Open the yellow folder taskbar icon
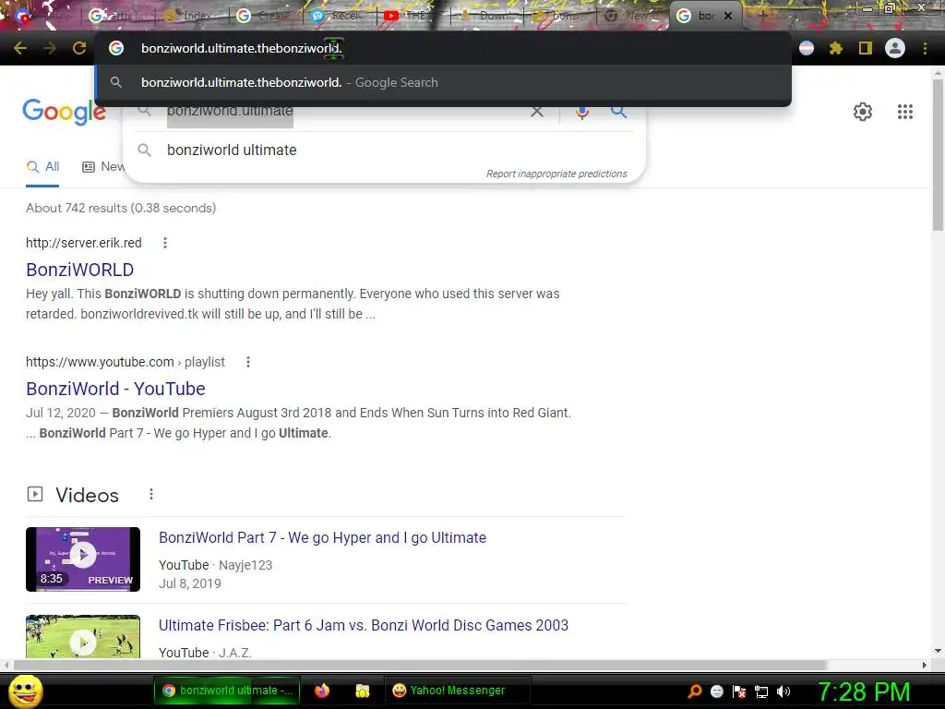The width and height of the screenshot is (945, 709). (362, 691)
